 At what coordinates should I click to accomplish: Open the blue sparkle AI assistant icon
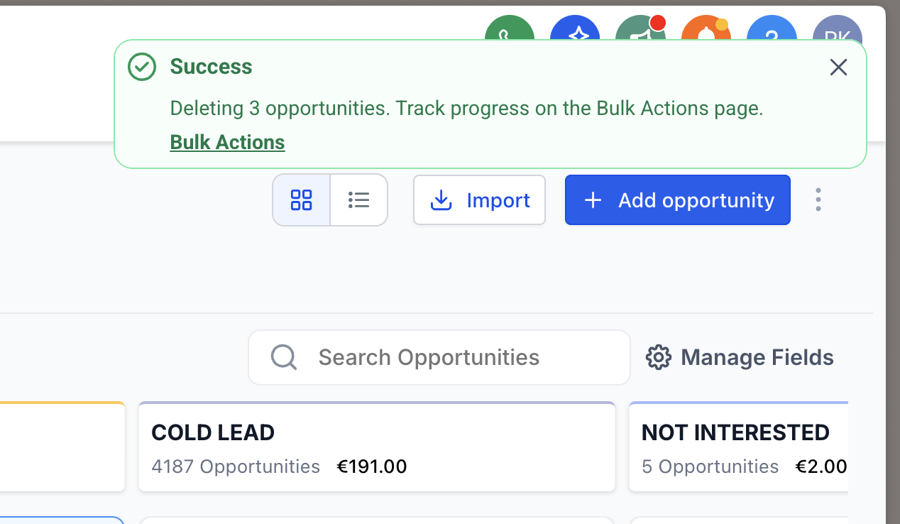coord(575,29)
